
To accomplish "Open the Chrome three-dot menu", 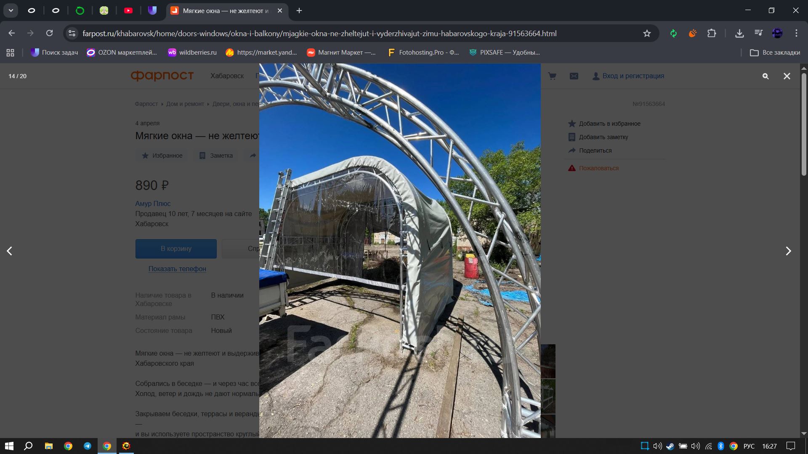I will [796, 33].
